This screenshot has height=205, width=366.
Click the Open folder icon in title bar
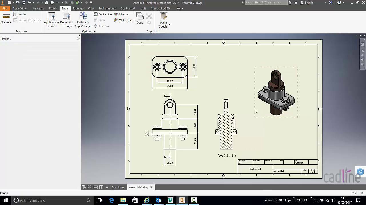(x=18, y=3)
